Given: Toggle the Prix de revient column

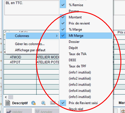Looking at the screenshot, I should tap(86, 23).
